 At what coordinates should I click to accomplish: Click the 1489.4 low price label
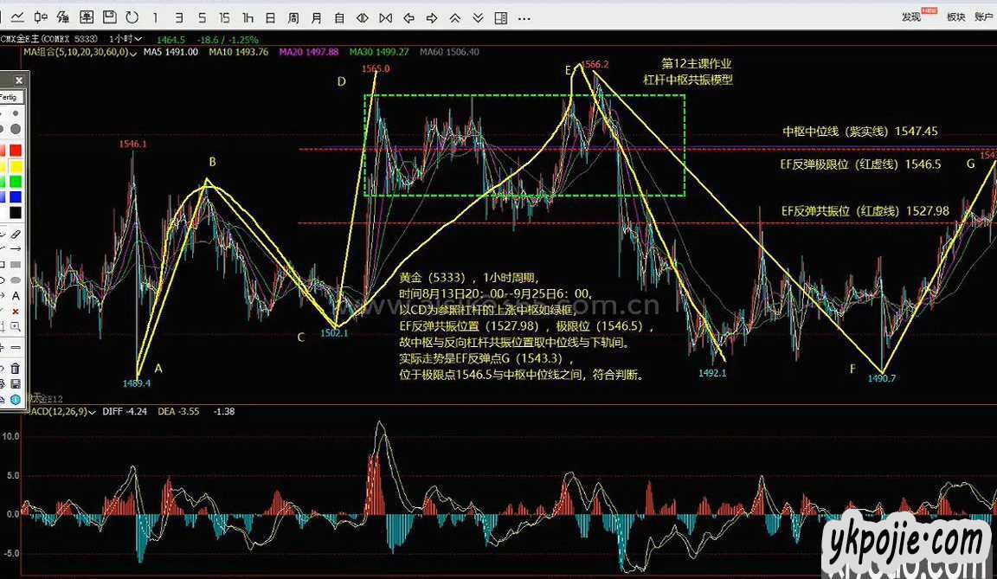[137, 383]
